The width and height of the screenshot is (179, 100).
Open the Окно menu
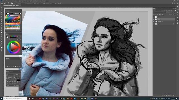pos(43,1)
